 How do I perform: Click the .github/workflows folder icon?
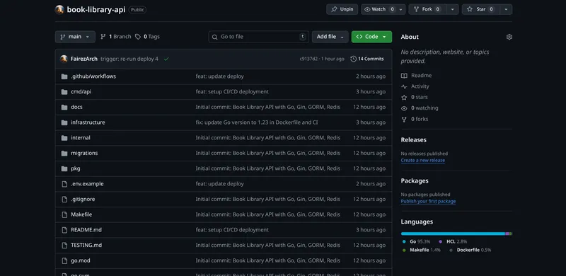(64, 76)
